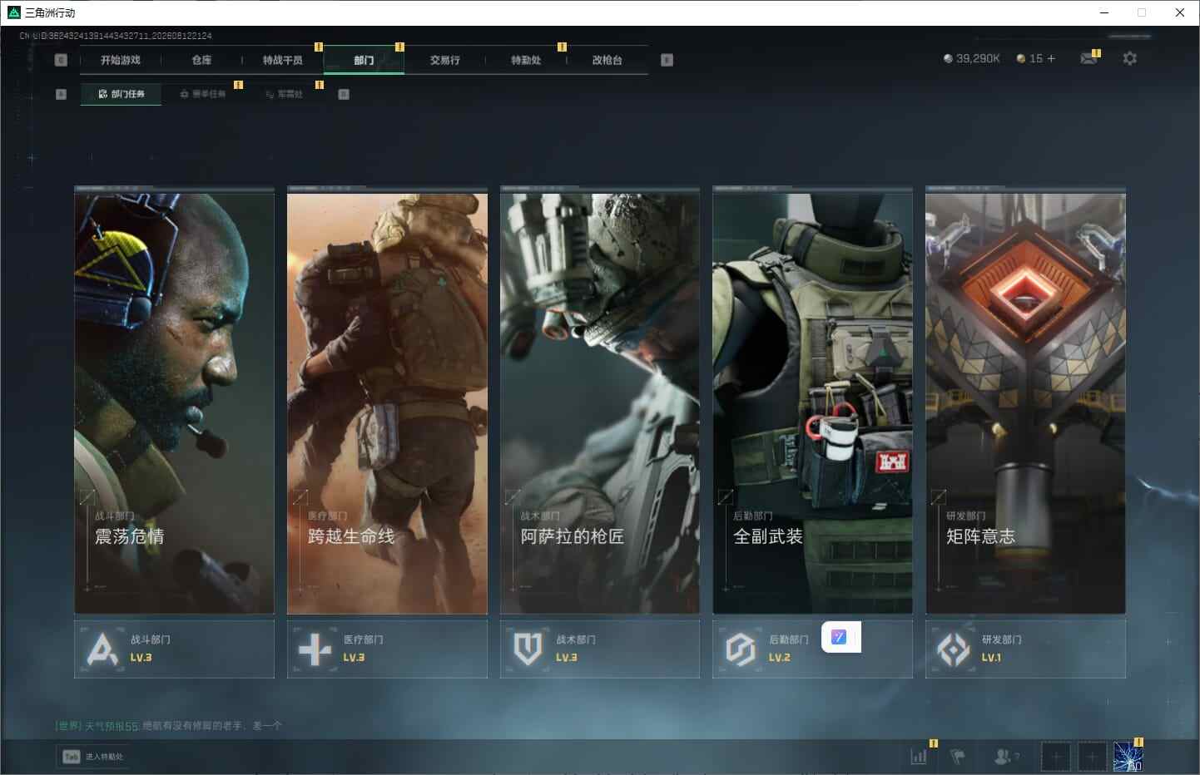Viewport: 1200px width, 775px height.
Task: Go to the 交易行 tab
Action: click(x=445, y=60)
